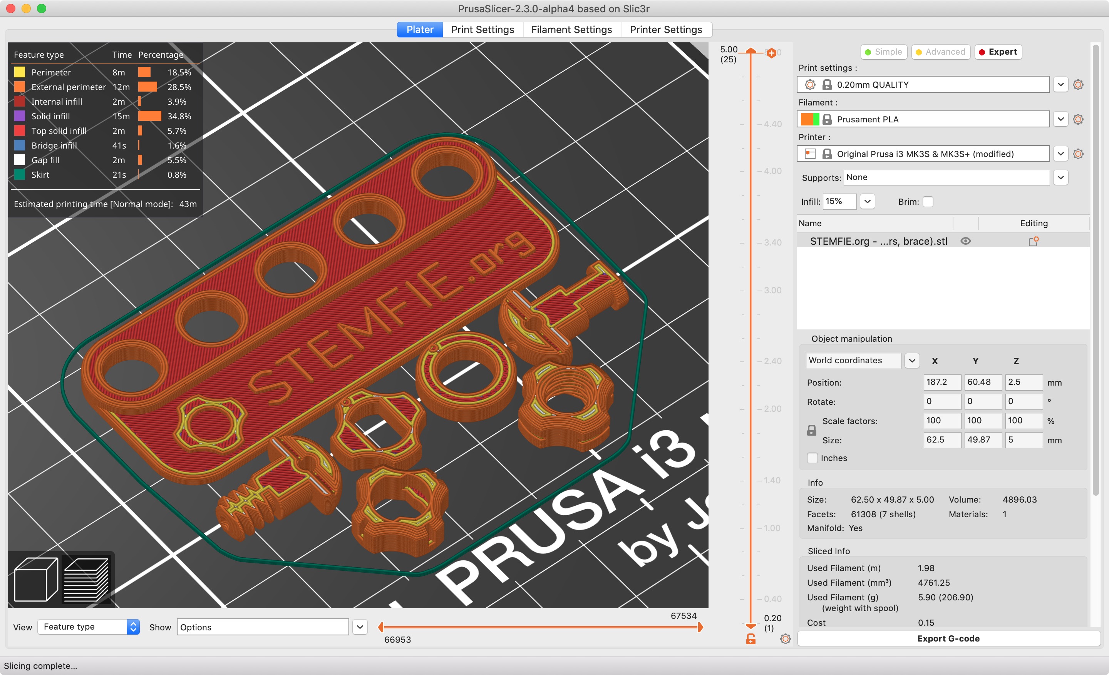This screenshot has height=675, width=1109.
Task: Click lock icon beside 0.20mm QUALITY
Action: tap(827, 85)
